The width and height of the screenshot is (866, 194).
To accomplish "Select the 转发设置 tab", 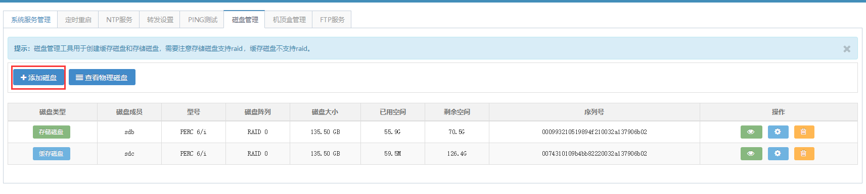I will [160, 20].
